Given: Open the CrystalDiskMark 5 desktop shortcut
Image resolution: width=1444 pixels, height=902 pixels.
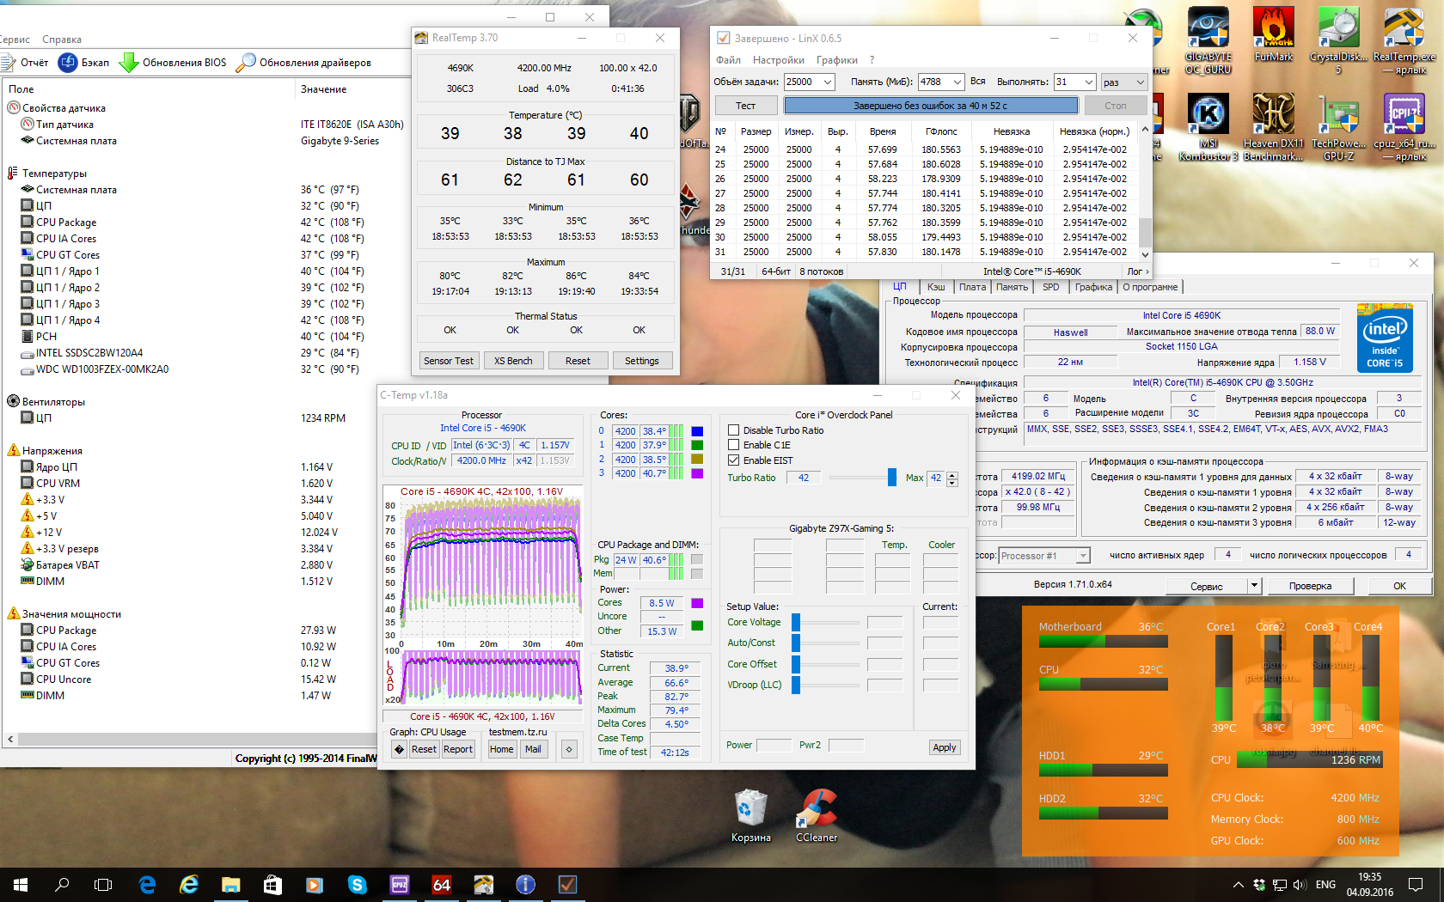Looking at the screenshot, I should 1338,40.
